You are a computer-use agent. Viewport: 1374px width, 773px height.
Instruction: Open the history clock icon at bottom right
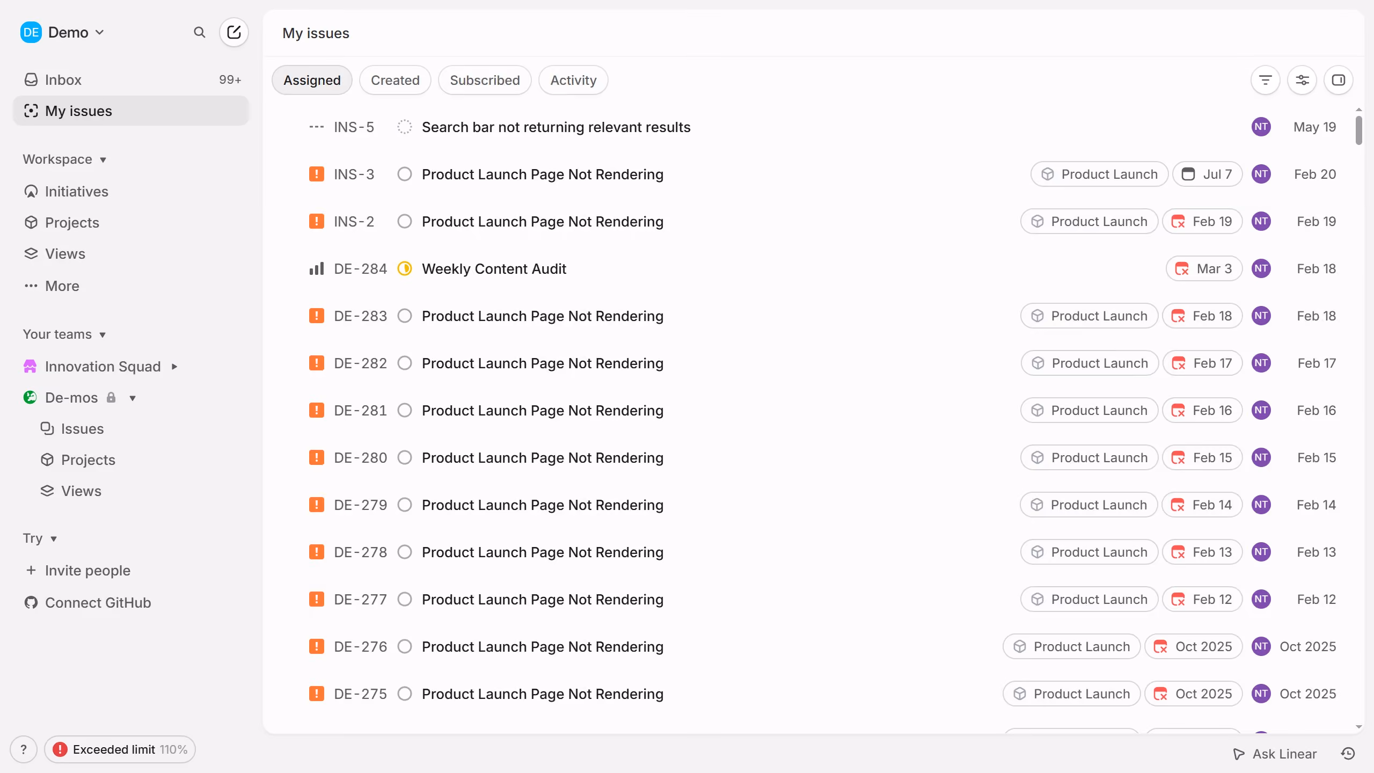(1348, 754)
